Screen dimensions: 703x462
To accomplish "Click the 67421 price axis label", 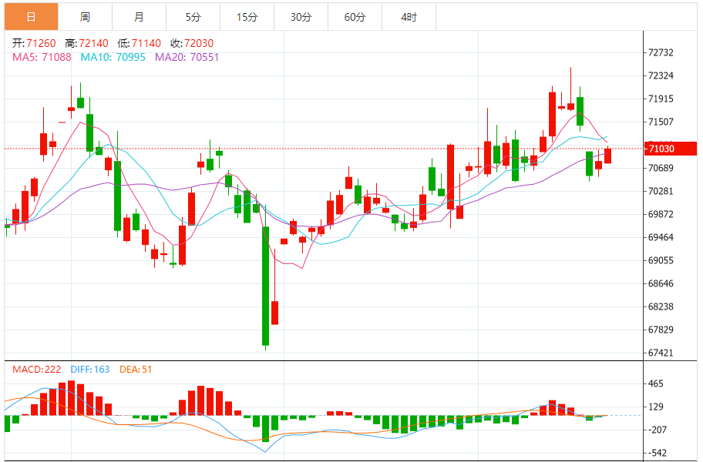I will click(x=661, y=353).
